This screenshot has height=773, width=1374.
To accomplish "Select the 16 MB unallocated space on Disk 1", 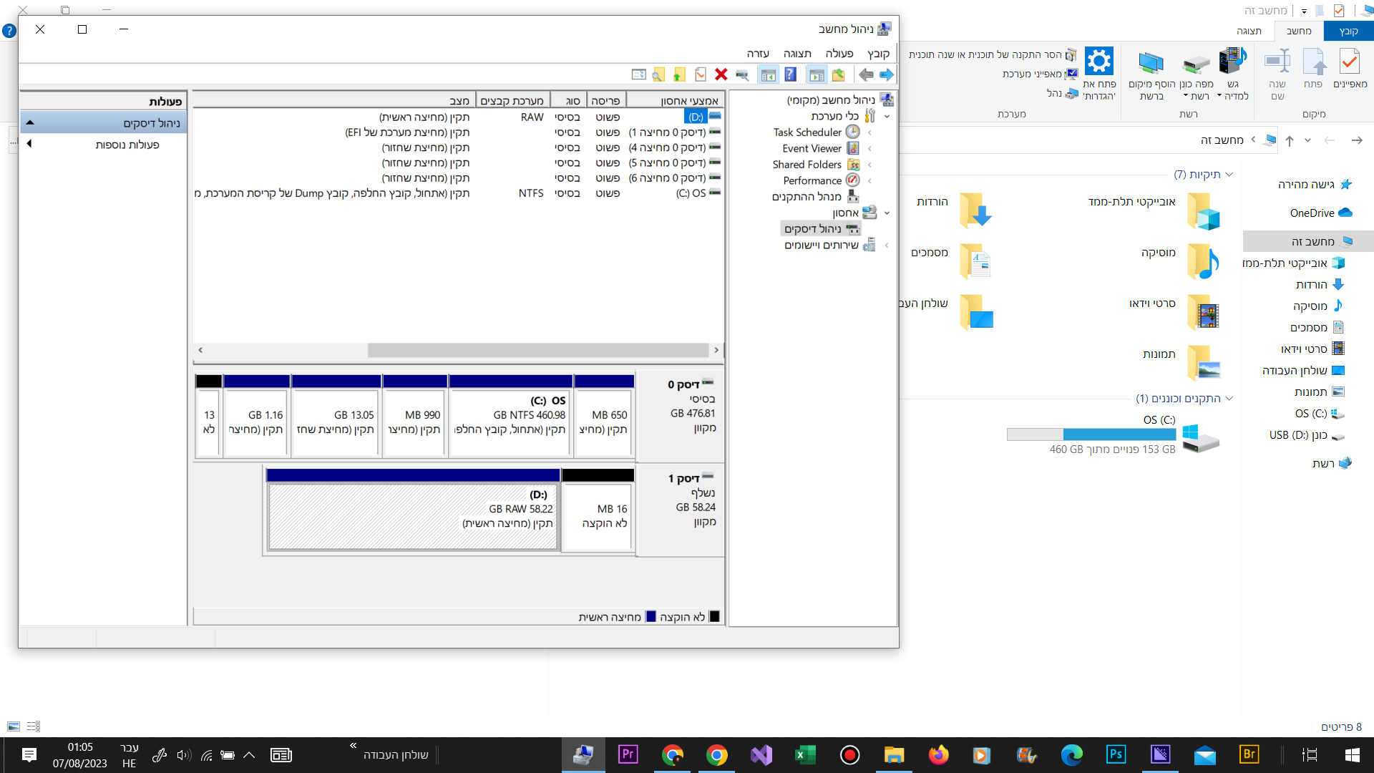I will [598, 510].
